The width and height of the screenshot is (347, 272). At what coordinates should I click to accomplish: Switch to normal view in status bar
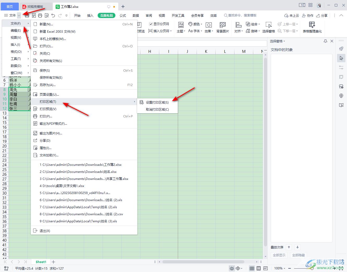[252, 268]
